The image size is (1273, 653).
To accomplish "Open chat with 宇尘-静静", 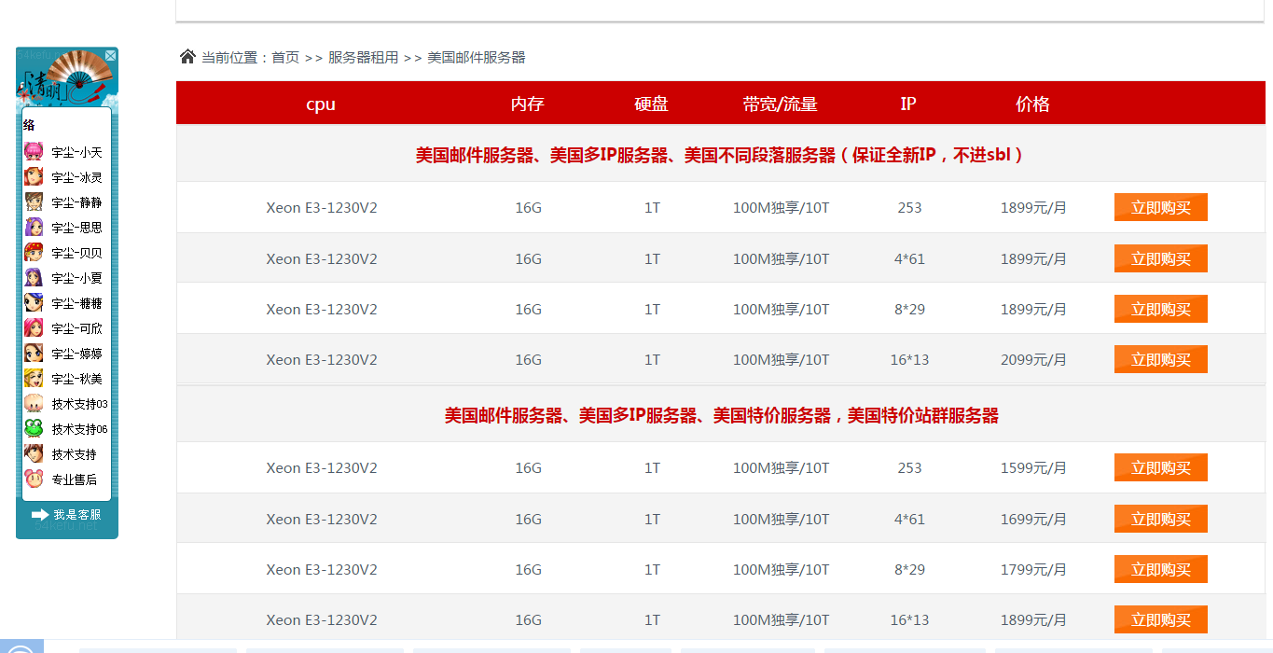I will 76,202.
